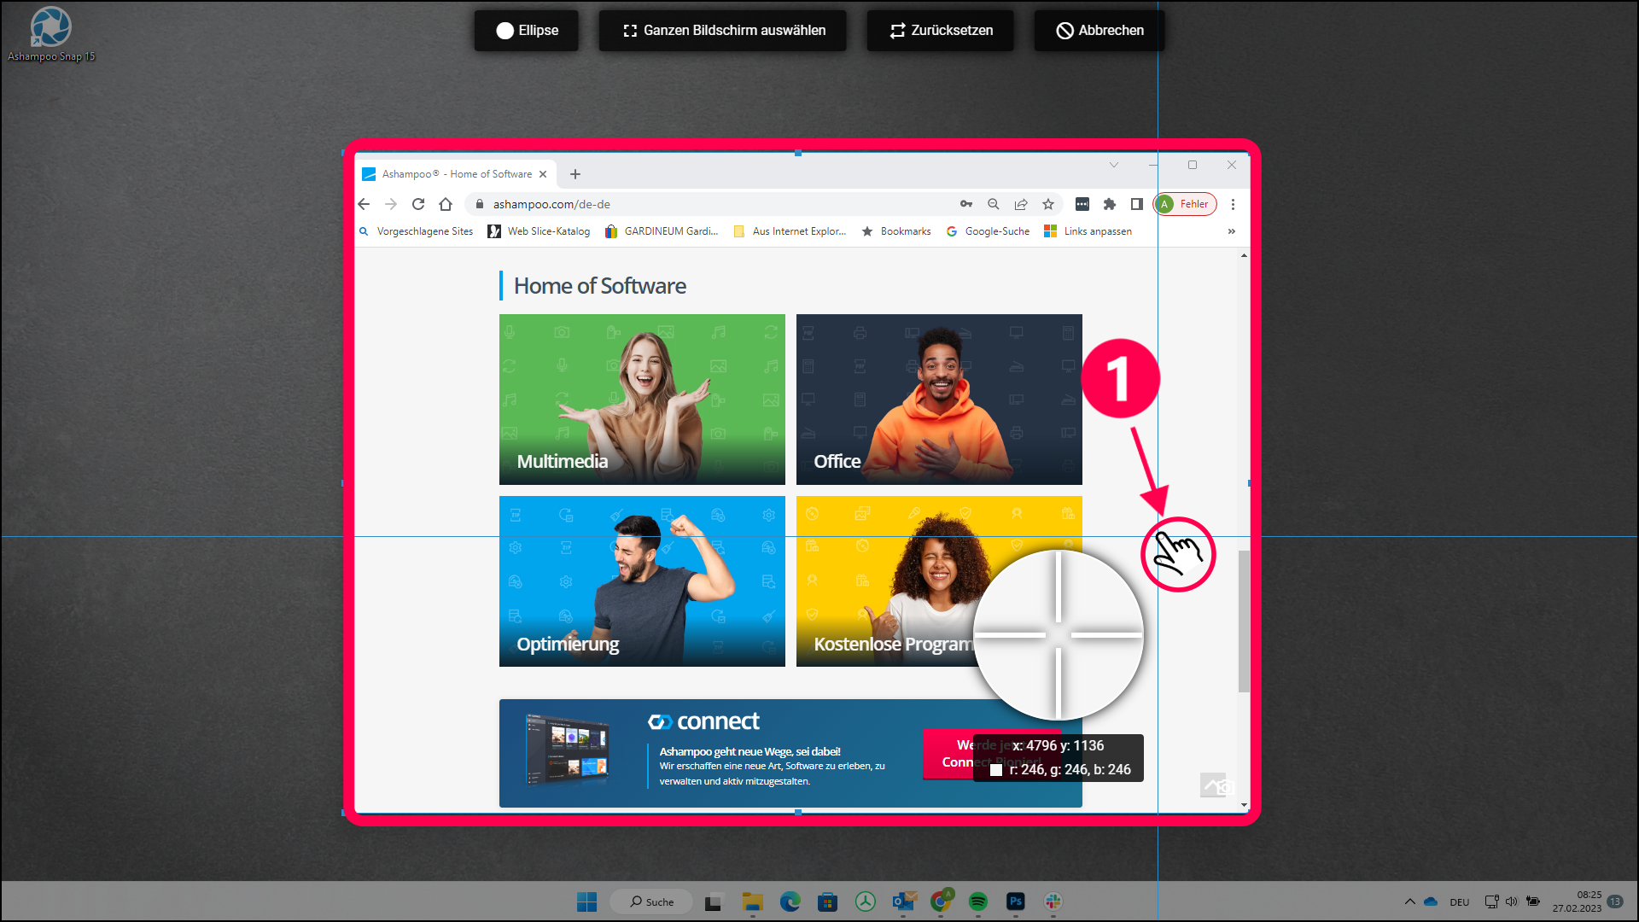This screenshot has width=1639, height=922.
Task: Open the Bookmarks star entry
Action: (x=896, y=231)
